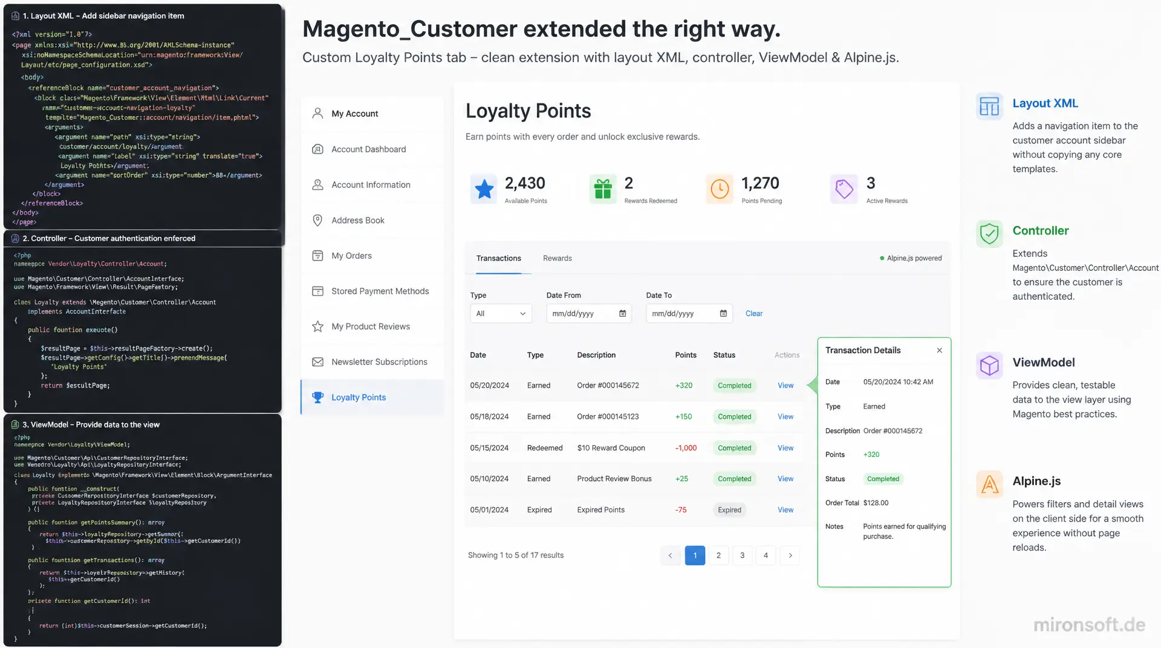
Task: Click the Alpine.js powered indicator
Action: (911, 258)
